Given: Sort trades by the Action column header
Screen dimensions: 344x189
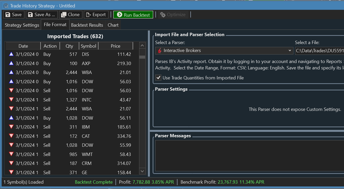Looking at the screenshot, I should [50, 46].
